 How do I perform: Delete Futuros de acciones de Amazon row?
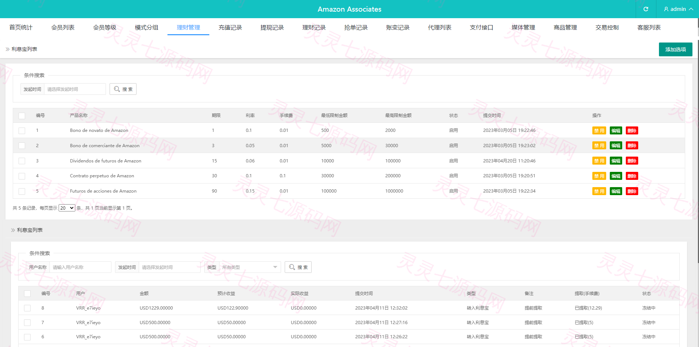click(632, 191)
